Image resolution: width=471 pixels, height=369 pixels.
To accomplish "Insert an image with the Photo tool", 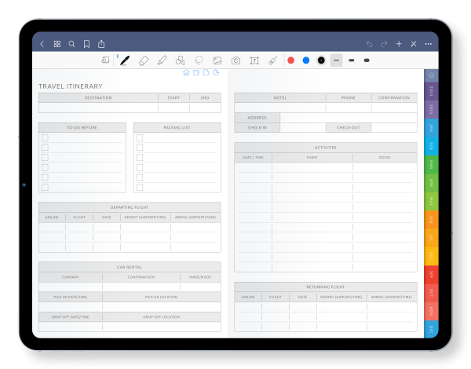I will [x=217, y=60].
